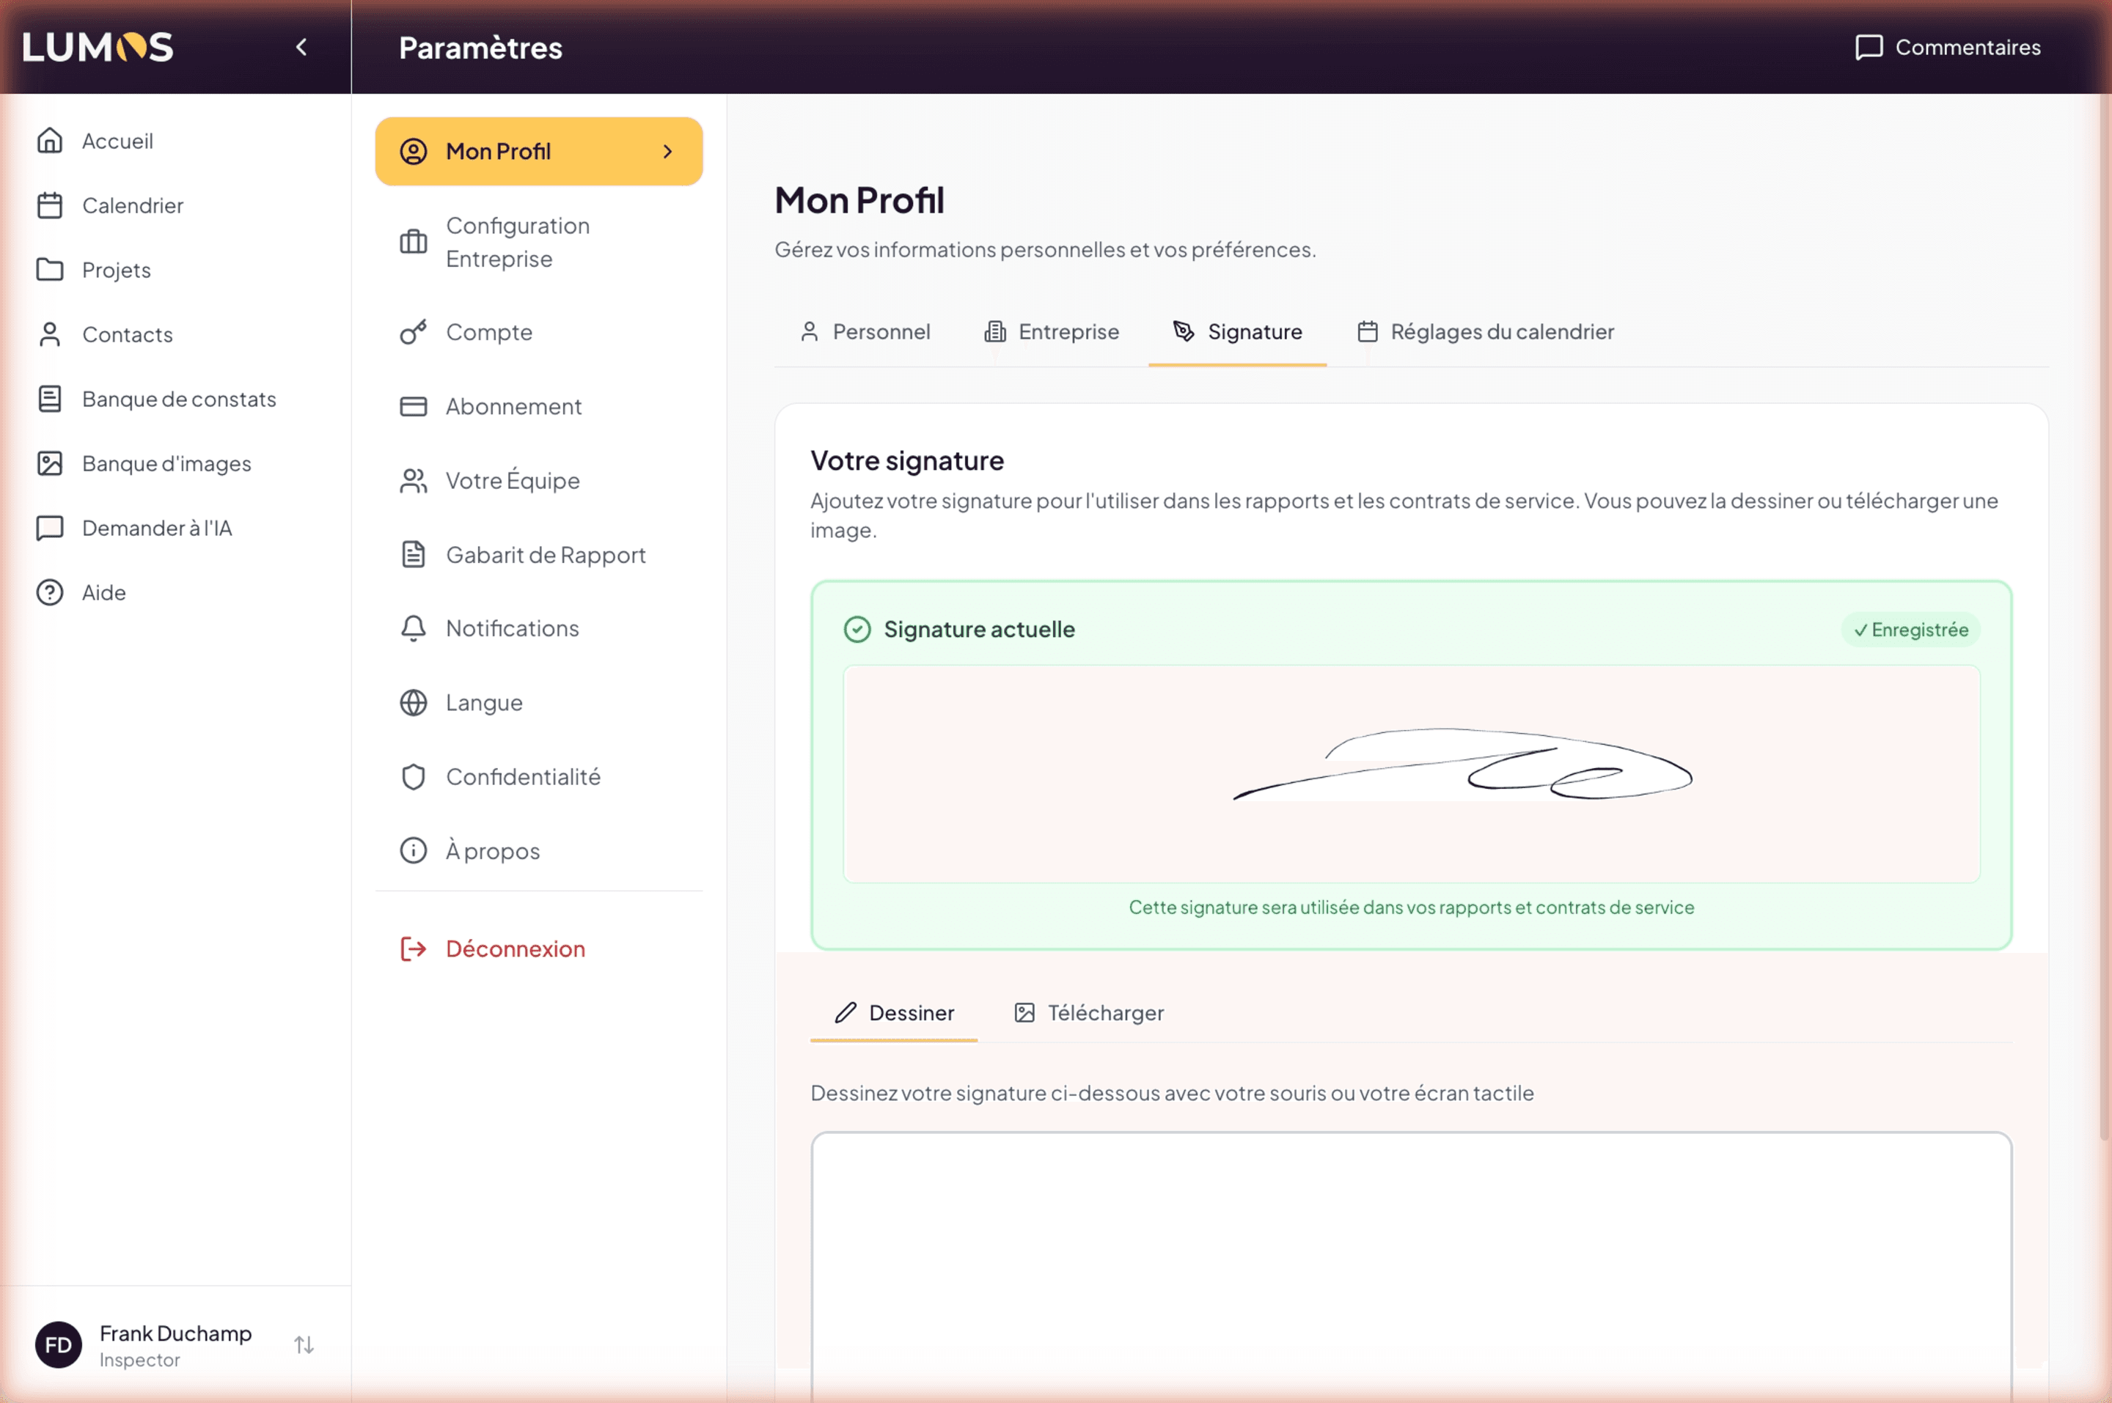Click the Enregistrée status badge
This screenshot has height=1403, width=2112.
pos(1910,630)
